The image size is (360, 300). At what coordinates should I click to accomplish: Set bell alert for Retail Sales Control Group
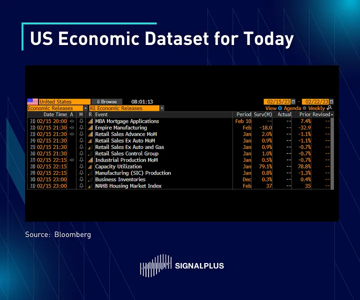81,153
